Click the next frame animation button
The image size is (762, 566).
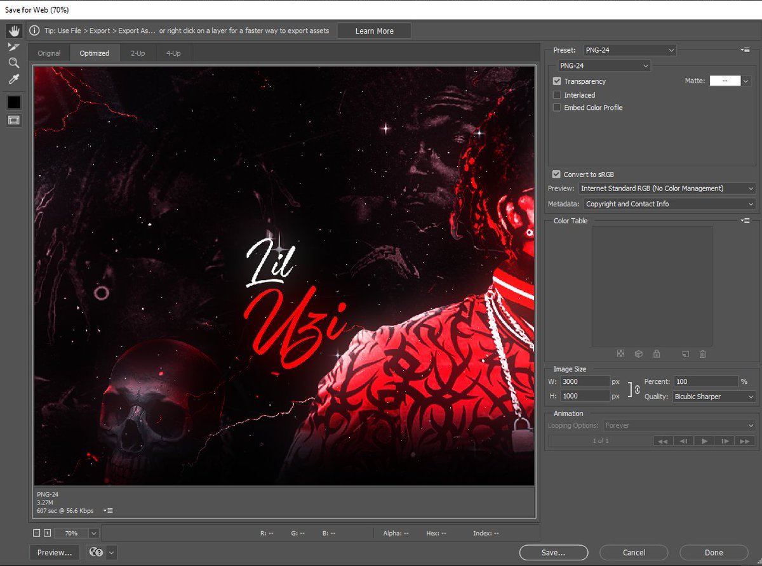(x=725, y=441)
